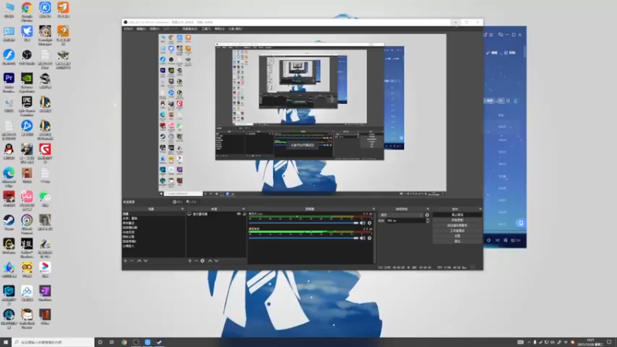The image size is (617, 347).
Task: Mute the second audio mixer track
Action: click(362, 238)
